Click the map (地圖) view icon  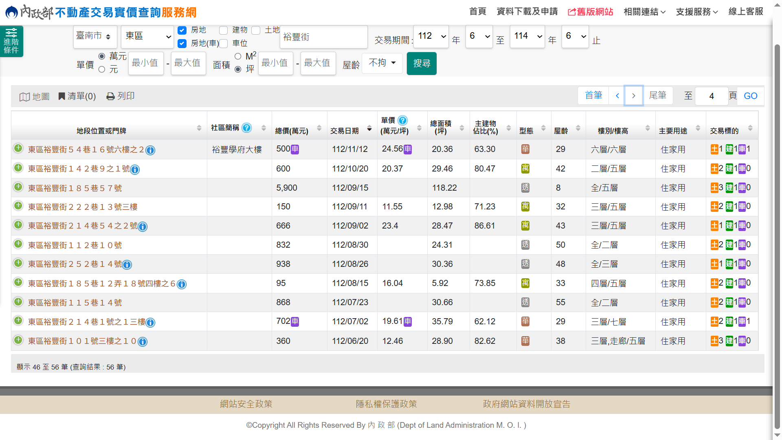click(35, 97)
